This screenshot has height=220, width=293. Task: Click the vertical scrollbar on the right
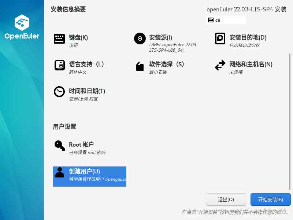click(x=290, y=122)
